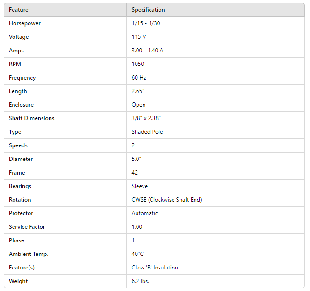The width and height of the screenshot is (310, 291).
Task: Click the 60 Hz frequency value
Action: pyautogui.click(x=139, y=78)
